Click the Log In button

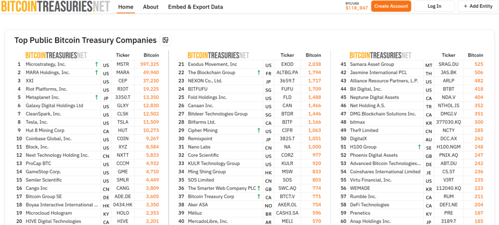(x=434, y=6)
